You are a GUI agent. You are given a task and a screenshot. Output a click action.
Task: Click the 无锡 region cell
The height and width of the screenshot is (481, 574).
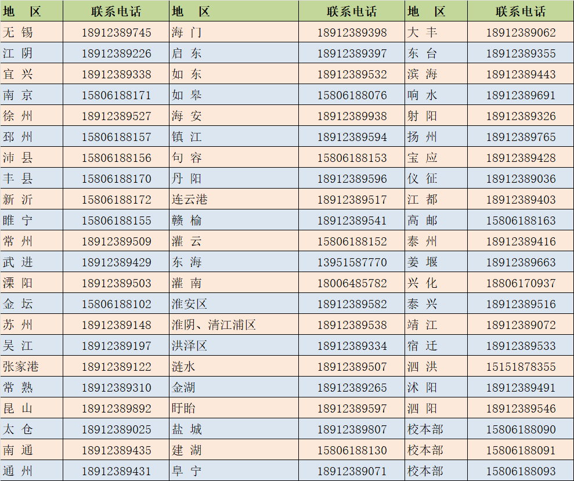(18, 32)
